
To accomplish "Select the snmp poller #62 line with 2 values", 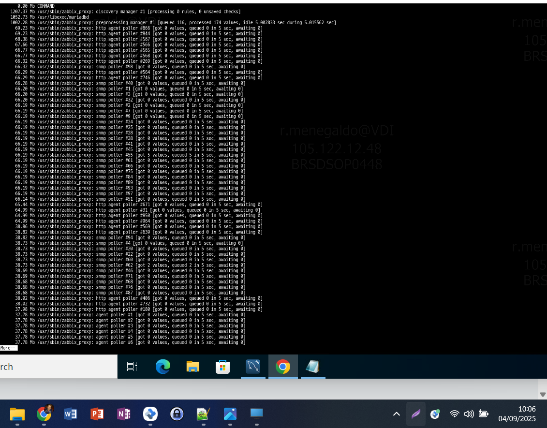I will (x=130, y=265).
